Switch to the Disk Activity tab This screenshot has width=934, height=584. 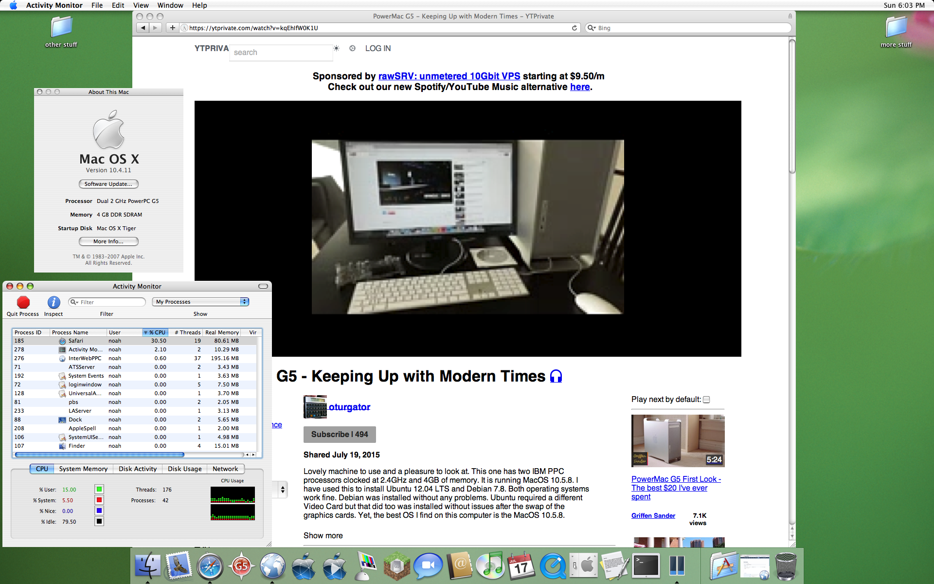click(x=138, y=469)
